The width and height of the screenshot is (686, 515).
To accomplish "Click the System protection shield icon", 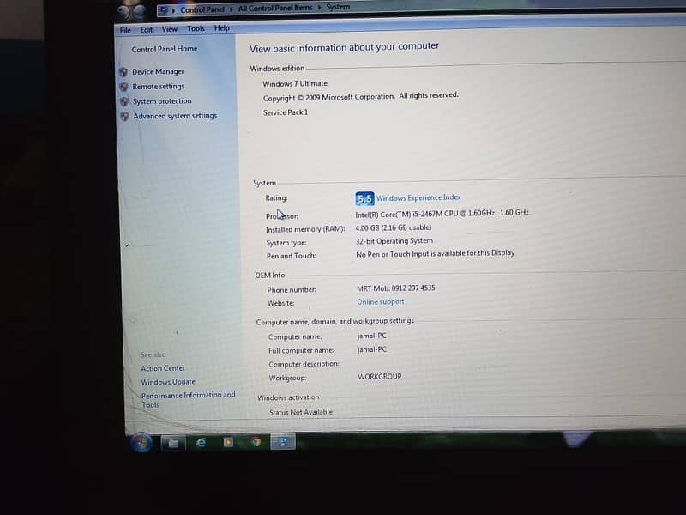I will pyautogui.click(x=124, y=101).
